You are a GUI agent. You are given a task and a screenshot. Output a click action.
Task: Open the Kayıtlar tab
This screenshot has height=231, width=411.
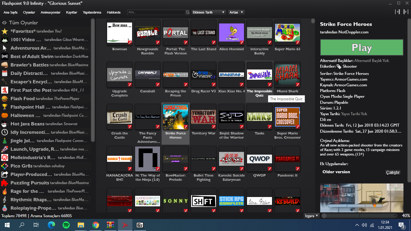pyautogui.click(x=72, y=12)
